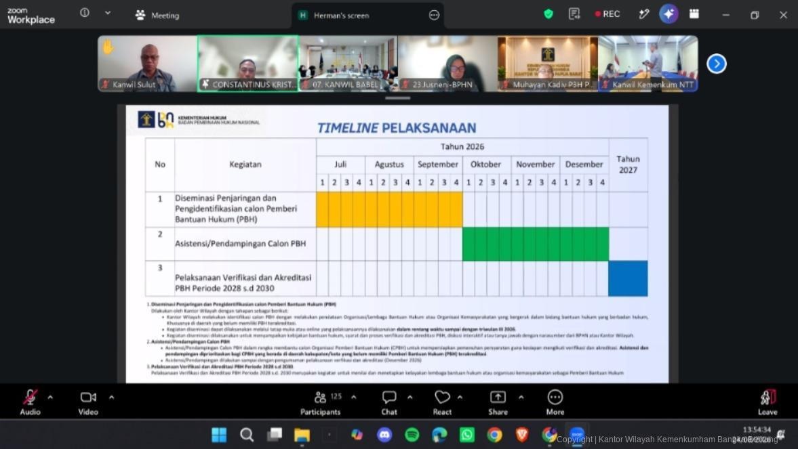Click the Tahun 2026 header cell
Image resolution: width=798 pixels, height=449 pixels.
point(462,146)
